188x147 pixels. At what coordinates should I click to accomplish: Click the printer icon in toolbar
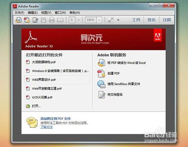pyautogui.click(x=52, y=20)
